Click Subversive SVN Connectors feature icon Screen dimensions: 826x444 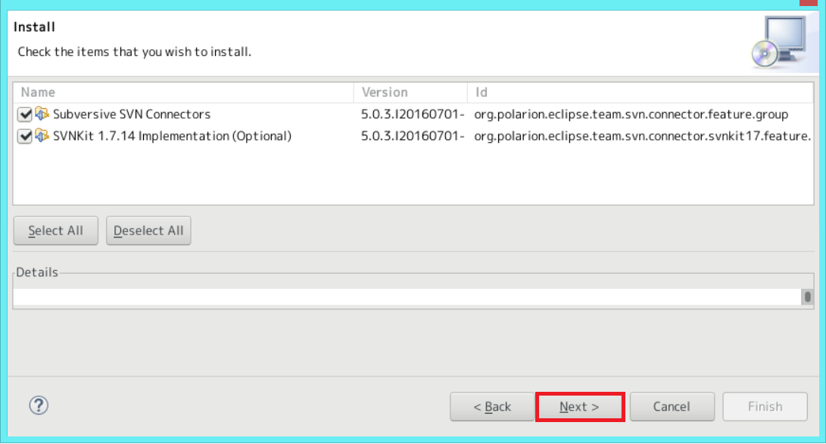pyautogui.click(x=42, y=113)
